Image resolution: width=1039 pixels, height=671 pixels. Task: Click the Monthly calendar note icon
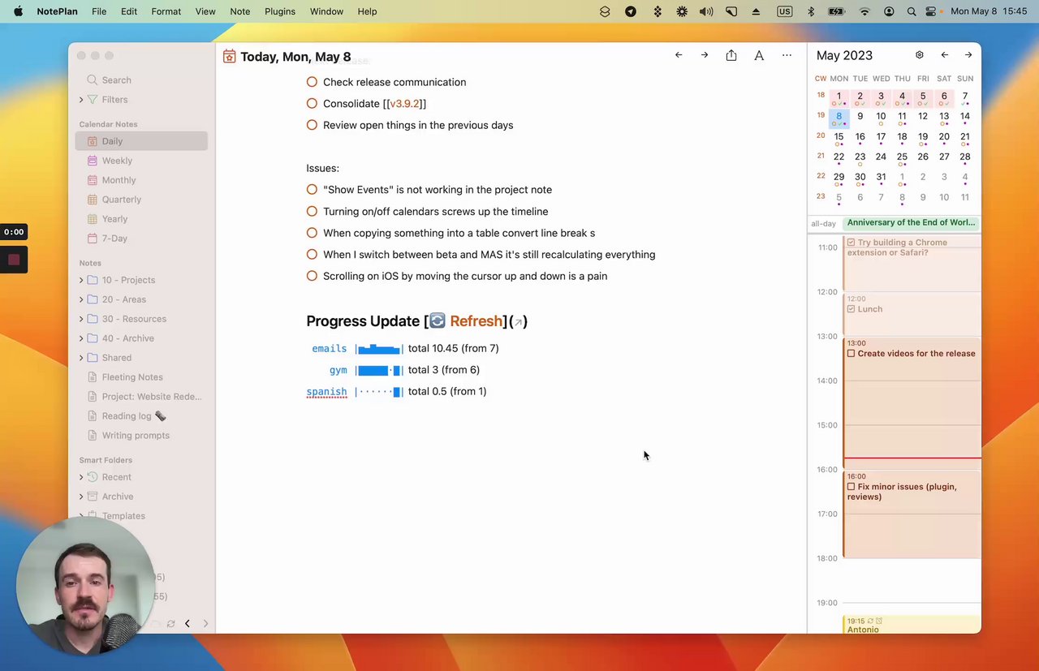click(93, 180)
